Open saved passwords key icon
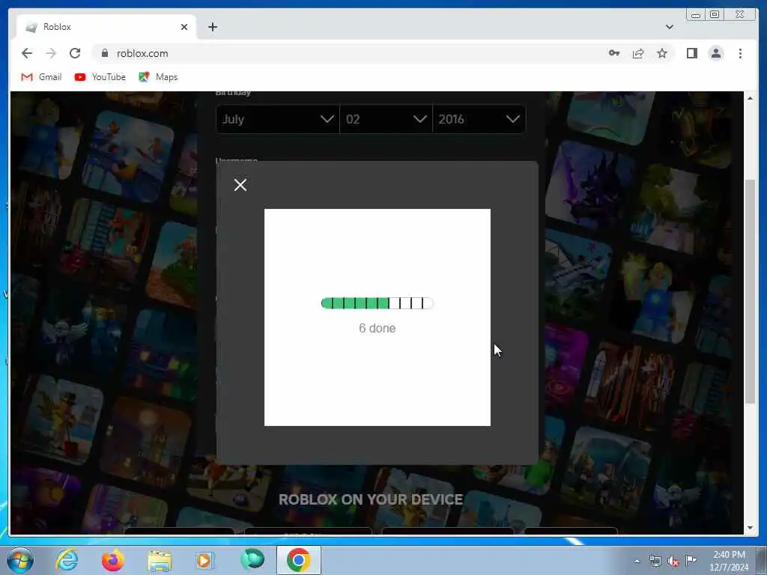Viewport: 767px width, 575px height. coord(614,53)
